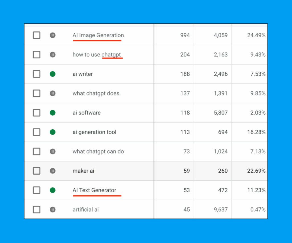This screenshot has width=292, height=243.
Task: Click the 1,391 cell
Action: (221, 93)
